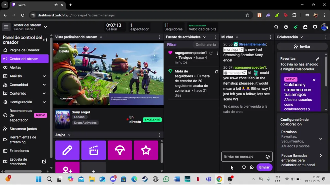The width and height of the screenshot is (330, 185).
Task: Open the chat shield moderation icon
Action: [x=244, y=167]
